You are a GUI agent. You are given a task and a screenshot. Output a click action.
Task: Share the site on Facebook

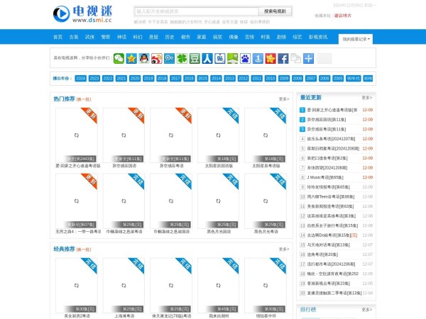pyautogui.click(x=283, y=59)
